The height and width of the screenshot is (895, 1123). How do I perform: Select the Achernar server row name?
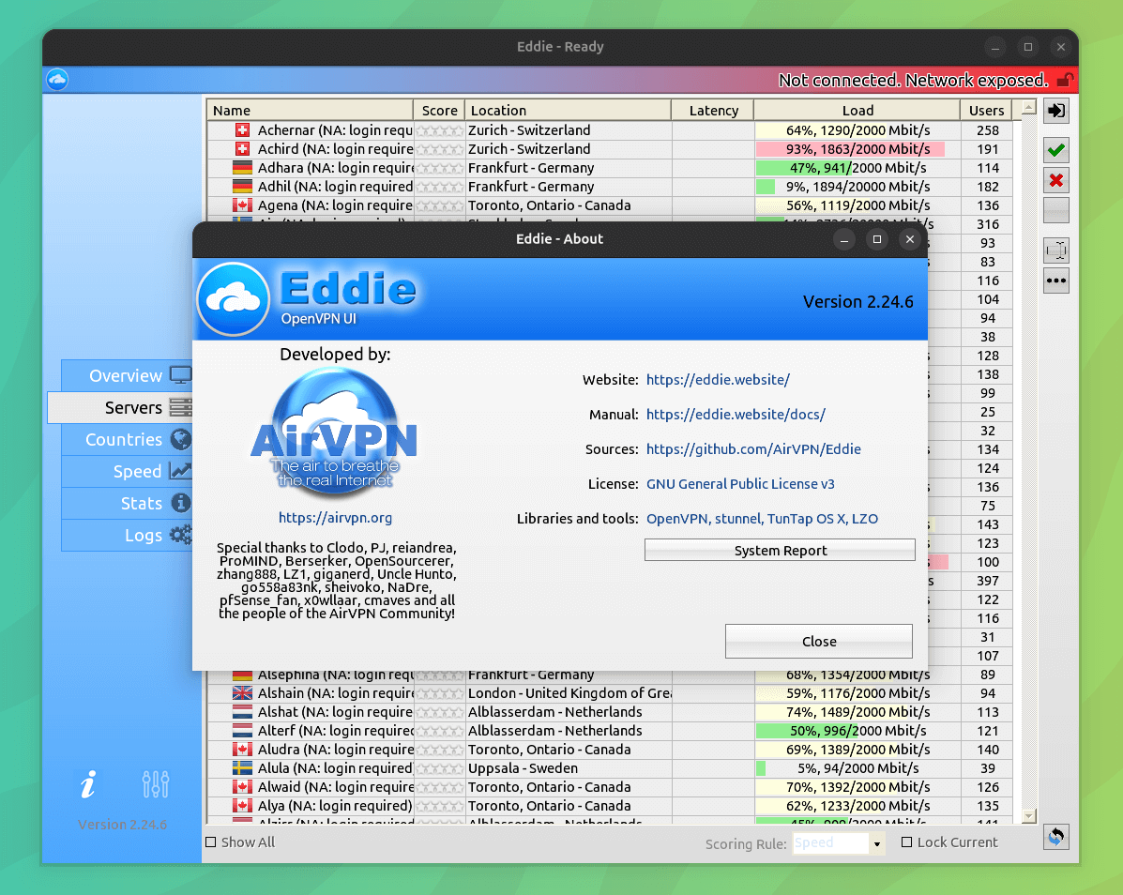point(335,130)
